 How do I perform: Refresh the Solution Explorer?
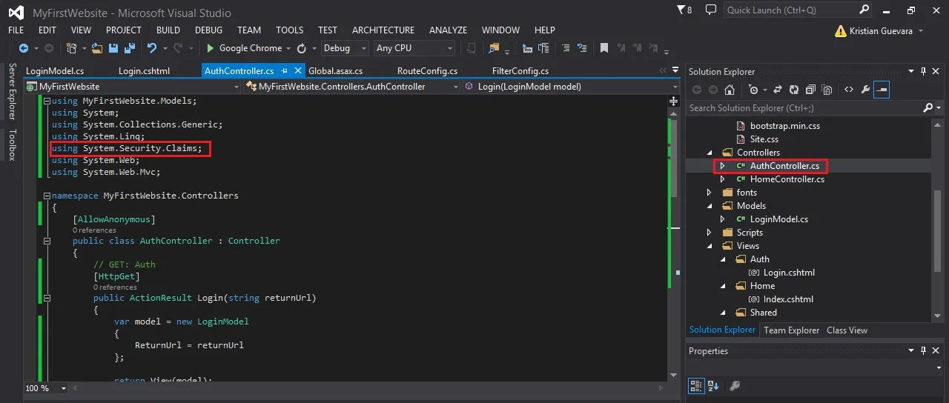tap(794, 90)
